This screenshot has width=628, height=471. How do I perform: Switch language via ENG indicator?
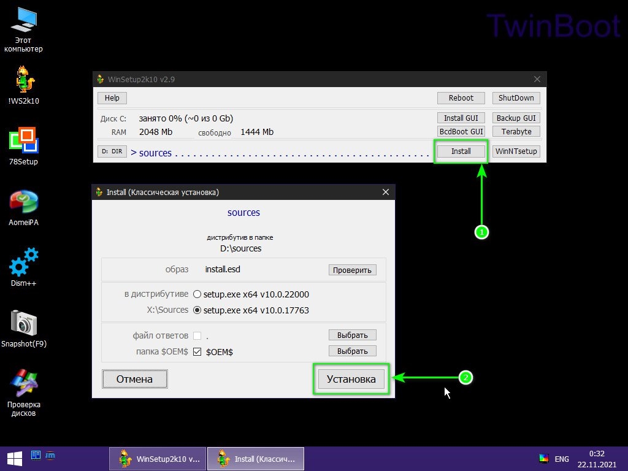562,459
